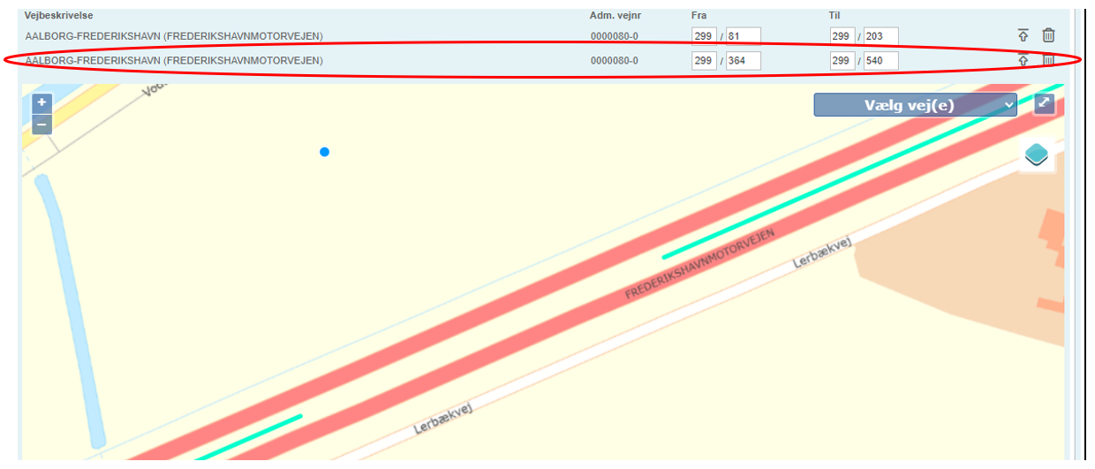
Task: Click the up-arrow icon on the first row
Action: click(x=1023, y=36)
